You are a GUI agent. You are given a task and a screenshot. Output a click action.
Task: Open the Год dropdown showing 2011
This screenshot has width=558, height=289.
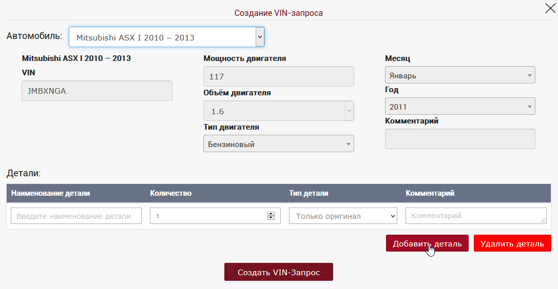click(x=459, y=107)
